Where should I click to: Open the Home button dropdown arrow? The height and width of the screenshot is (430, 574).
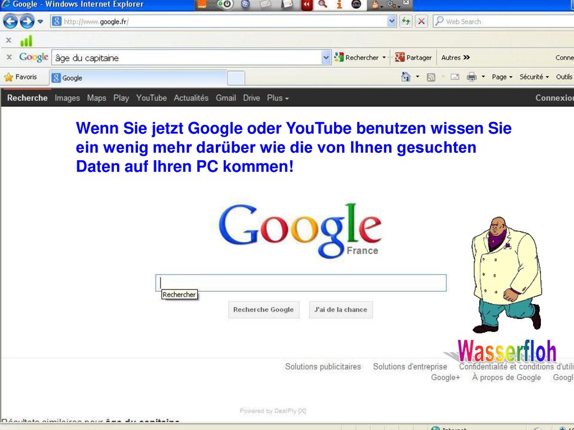tap(417, 77)
